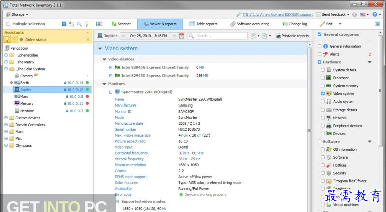Click the categories panel scrollbar
Image resolution: width=386 pixels, height=212 pixels.
click(x=380, y=91)
